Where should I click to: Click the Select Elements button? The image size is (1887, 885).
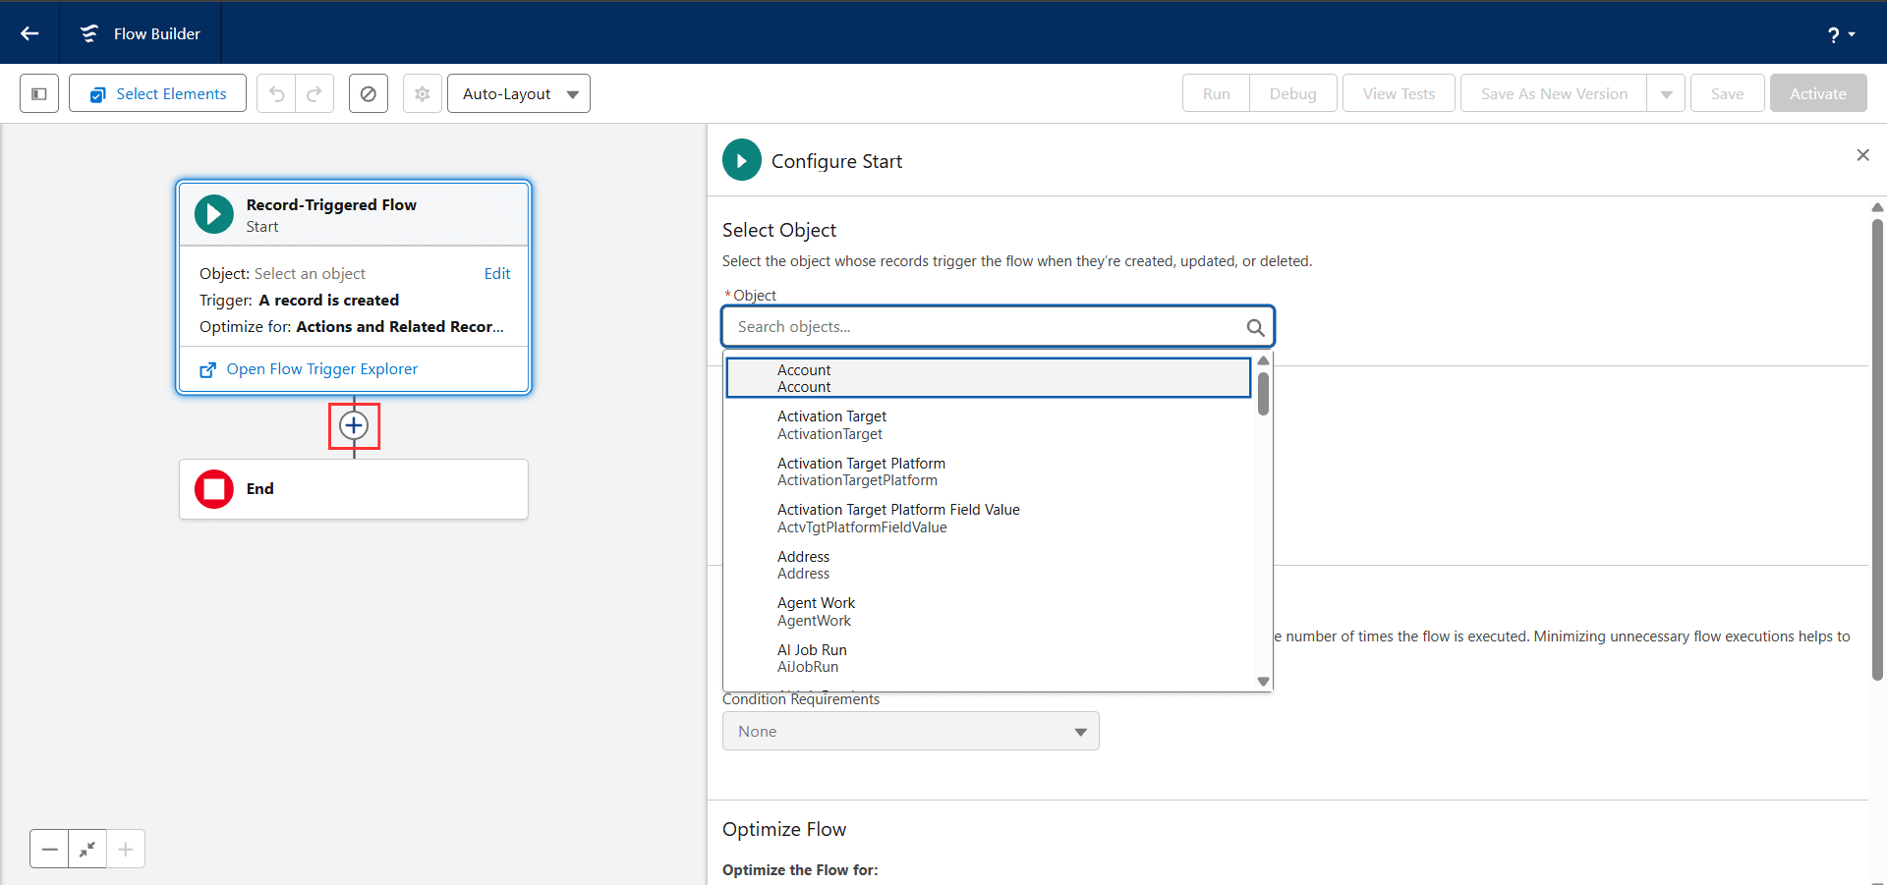pos(157,93)
